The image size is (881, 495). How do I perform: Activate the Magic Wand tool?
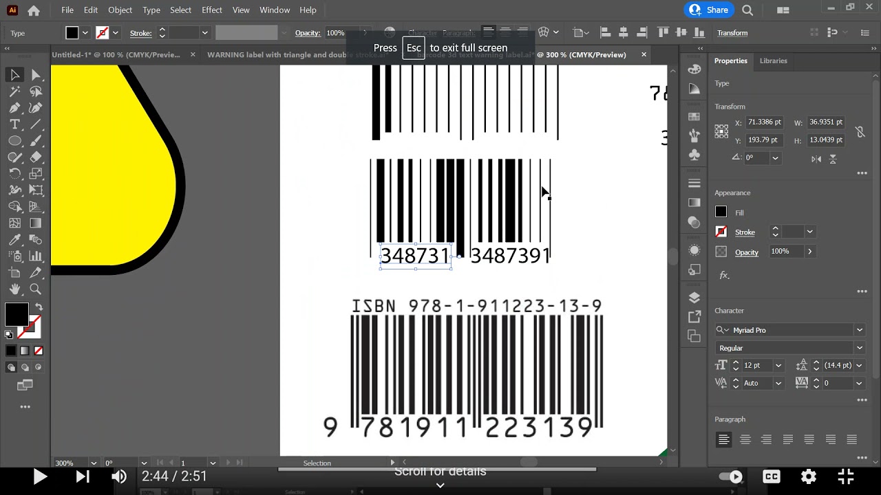coord(14,91)
